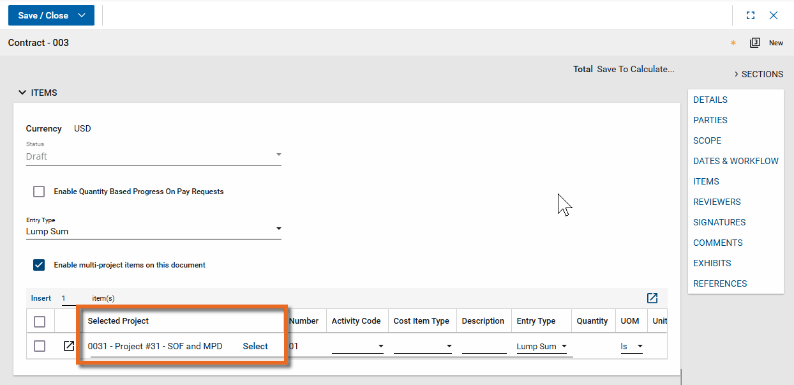Click the Save / Close button

click(43, 15)
